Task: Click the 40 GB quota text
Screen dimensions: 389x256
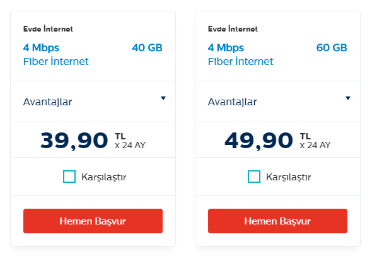Action: coord(147,48)
